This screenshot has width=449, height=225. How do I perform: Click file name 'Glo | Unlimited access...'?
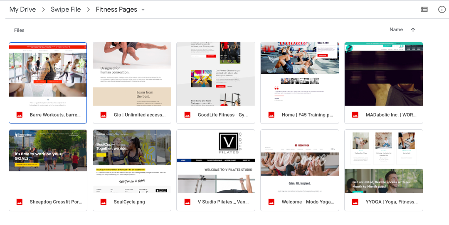[x=140, y=115]
